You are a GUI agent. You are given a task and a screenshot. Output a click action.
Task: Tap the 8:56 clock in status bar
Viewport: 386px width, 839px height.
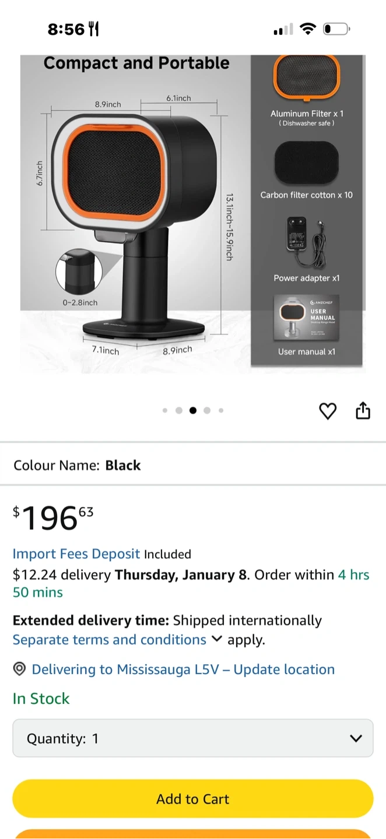pos(66,29)
